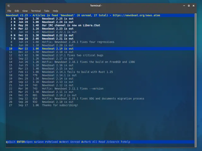Select article 'Newsboat 2.11 is out'
The width and height of the screenshot is (202, 151).
tap(57, 92)
